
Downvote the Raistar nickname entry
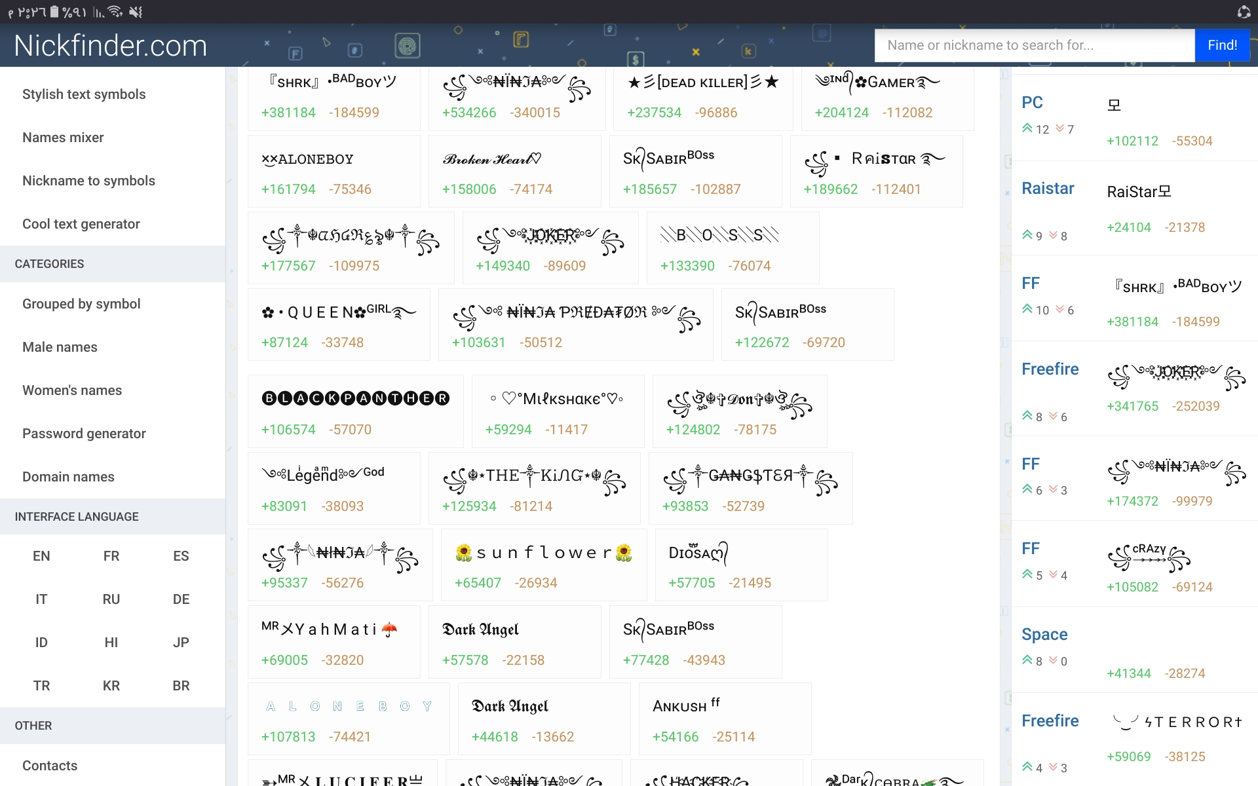(1054, 235)
